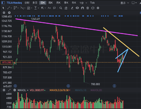
Task: Remove MAVOL indicator with the x button
Action: pyautogui.click(x=15, y=90)
